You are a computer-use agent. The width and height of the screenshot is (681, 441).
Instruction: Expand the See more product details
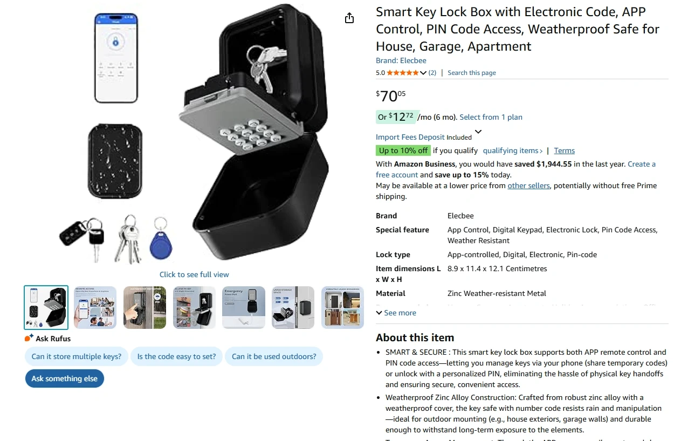396,313
